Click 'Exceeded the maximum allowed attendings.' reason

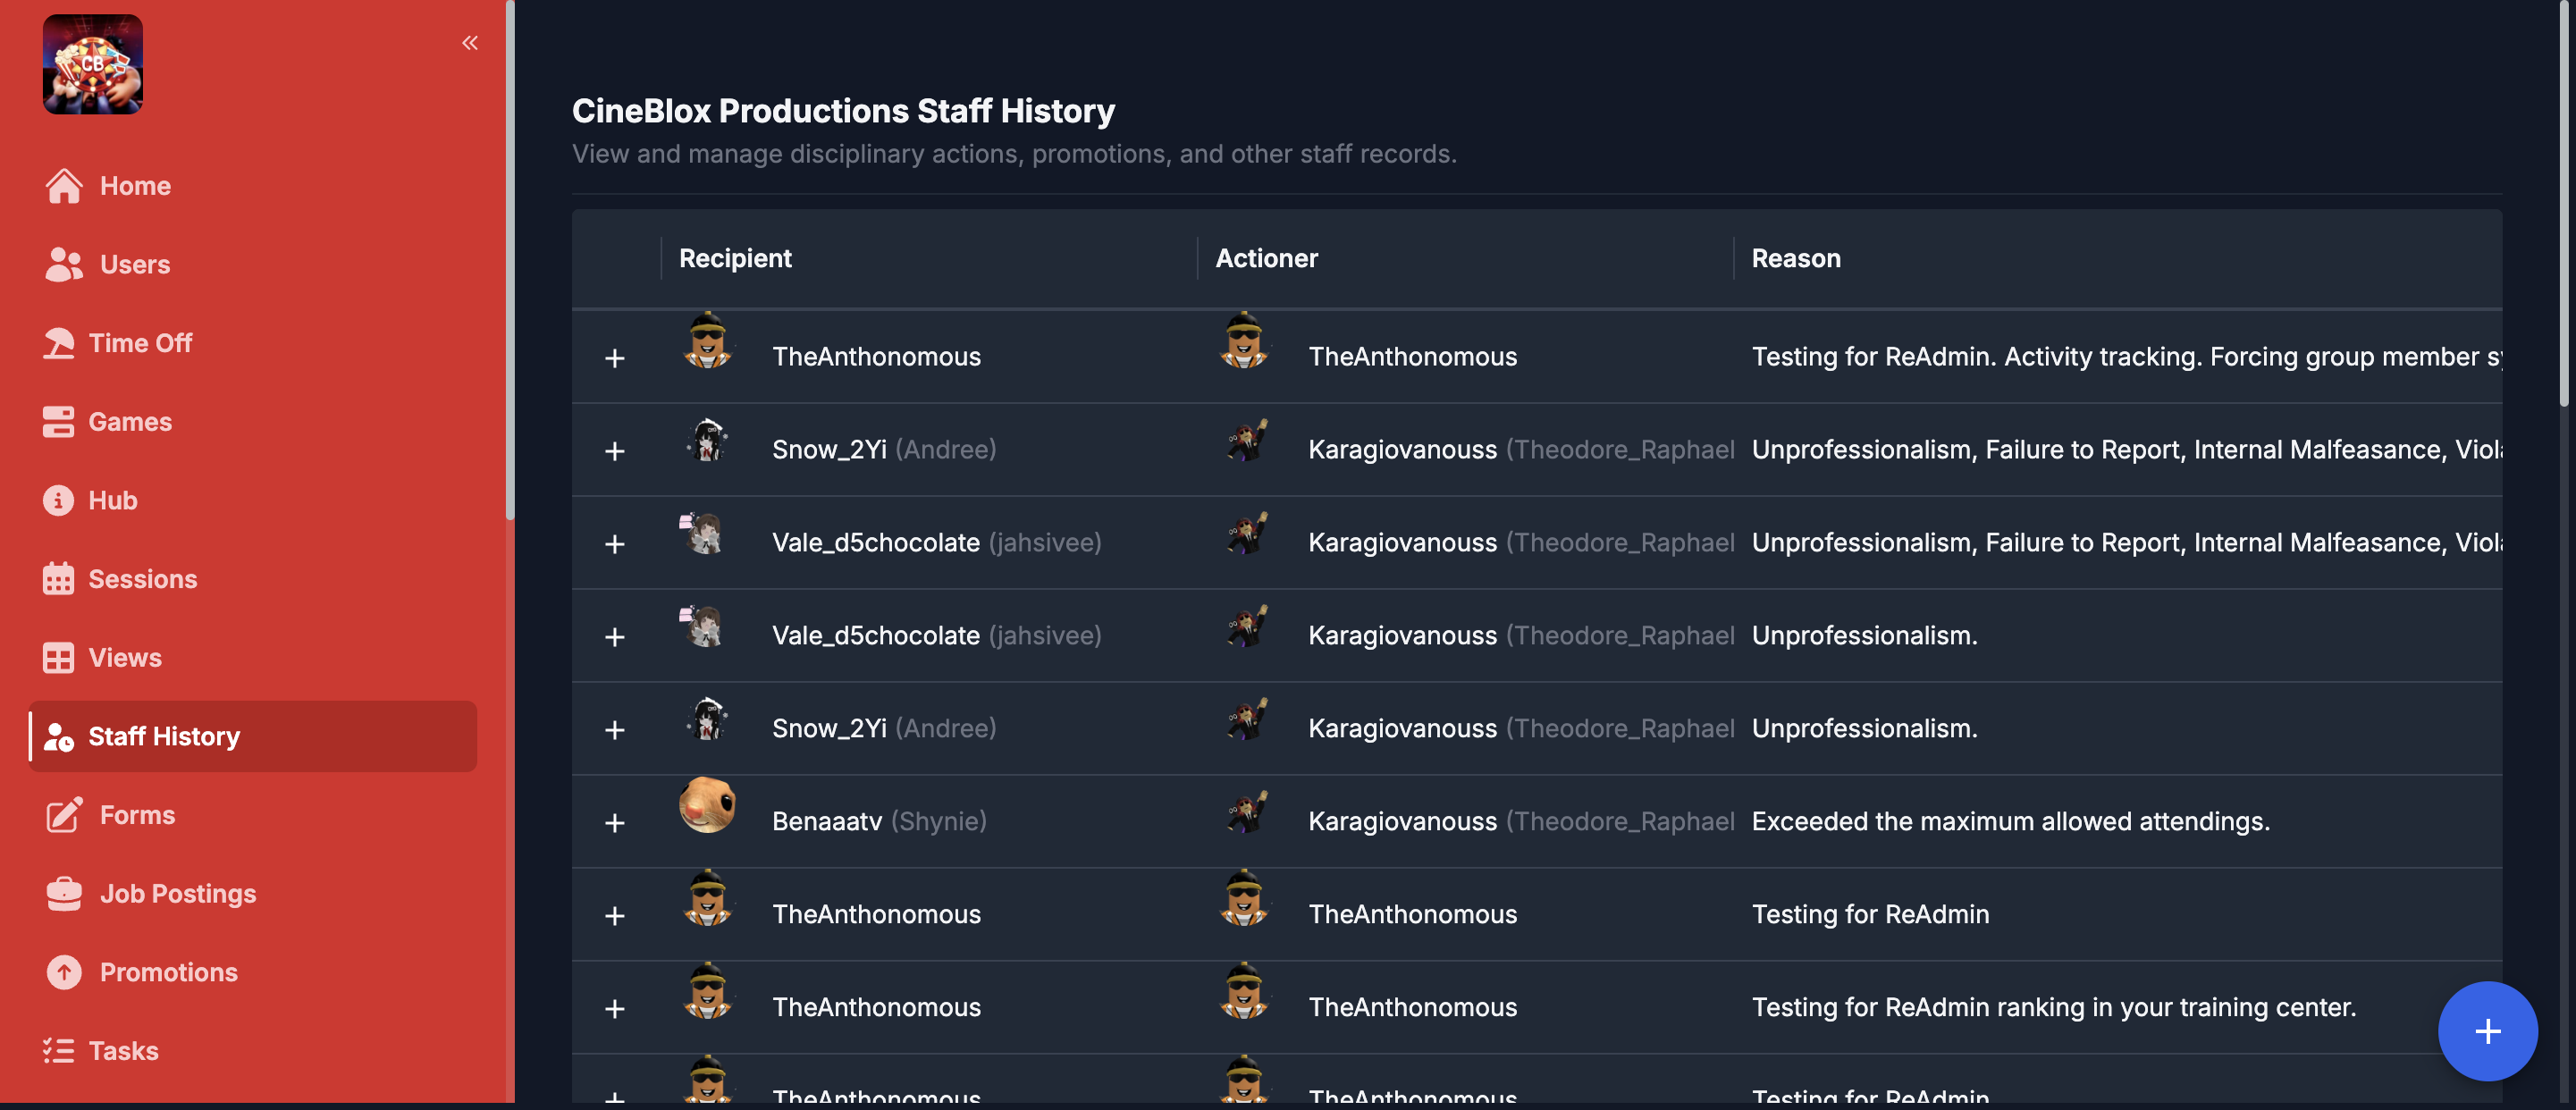[2010, 821]
